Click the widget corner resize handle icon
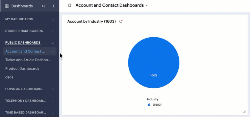This screenshot has height=117, width=250. coord(244,112)
